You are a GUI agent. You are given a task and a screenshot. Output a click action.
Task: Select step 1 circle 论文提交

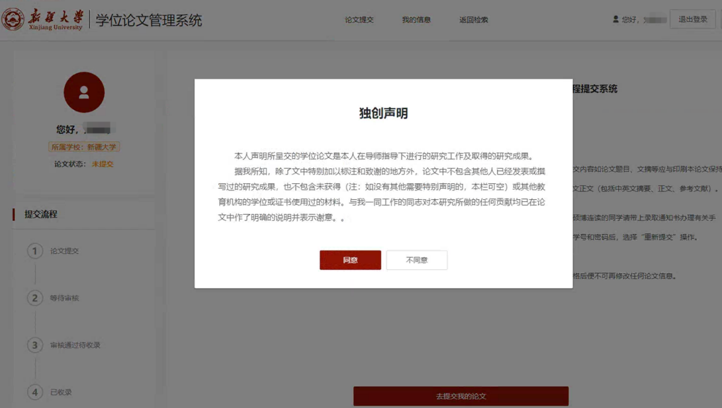[x=35, y=251]
